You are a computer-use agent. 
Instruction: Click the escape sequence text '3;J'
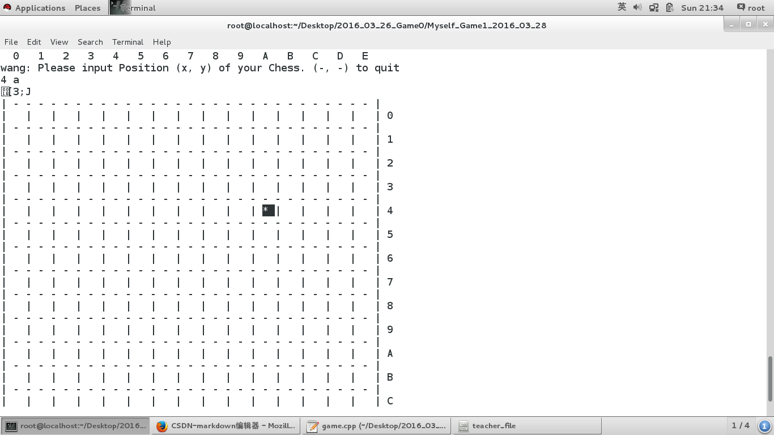(x=22, y=92)
